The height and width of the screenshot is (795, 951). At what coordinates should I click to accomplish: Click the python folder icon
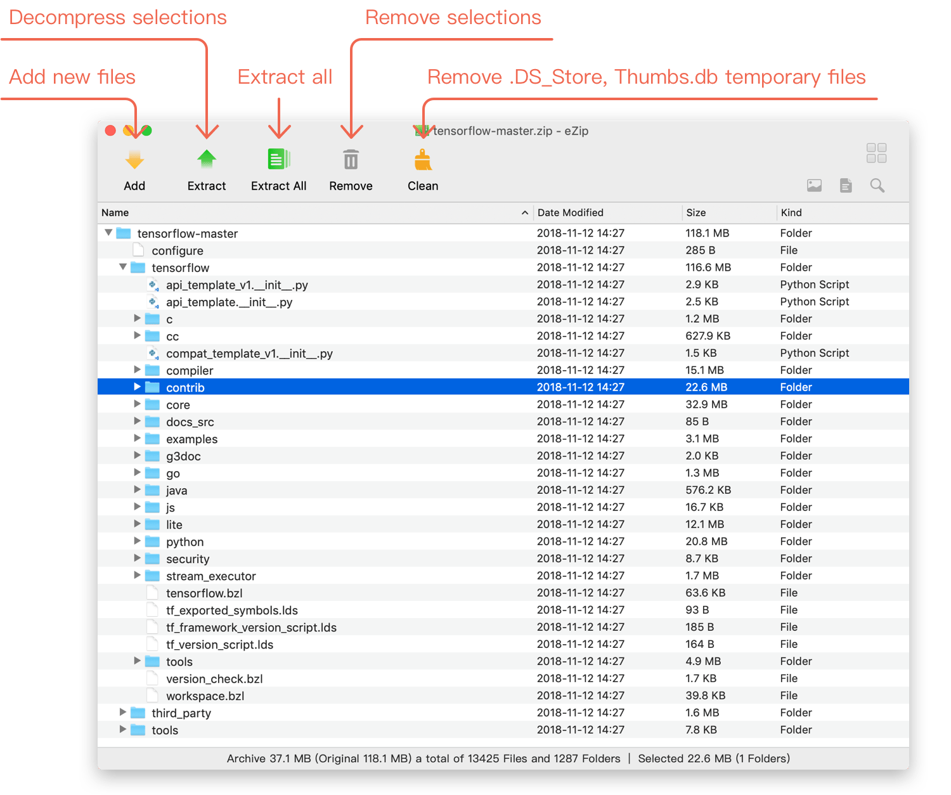(152, 541)
